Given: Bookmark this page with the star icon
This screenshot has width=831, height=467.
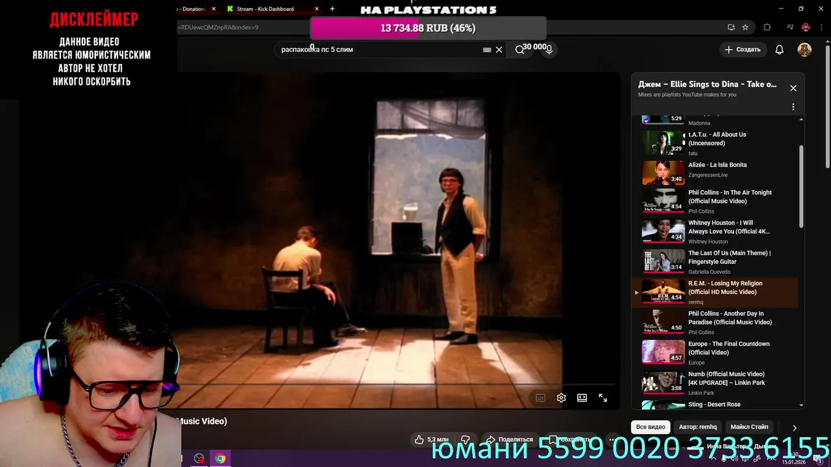Looking at the screenshot, I should pyautogui.click(x=745, y=27).
